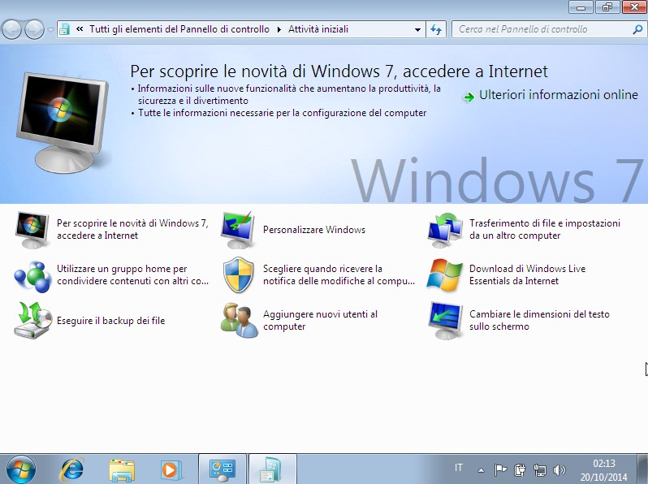Click the Control Panel icon in address bar
The width and height of the screenshot is (648, 484).
[64, 29]
